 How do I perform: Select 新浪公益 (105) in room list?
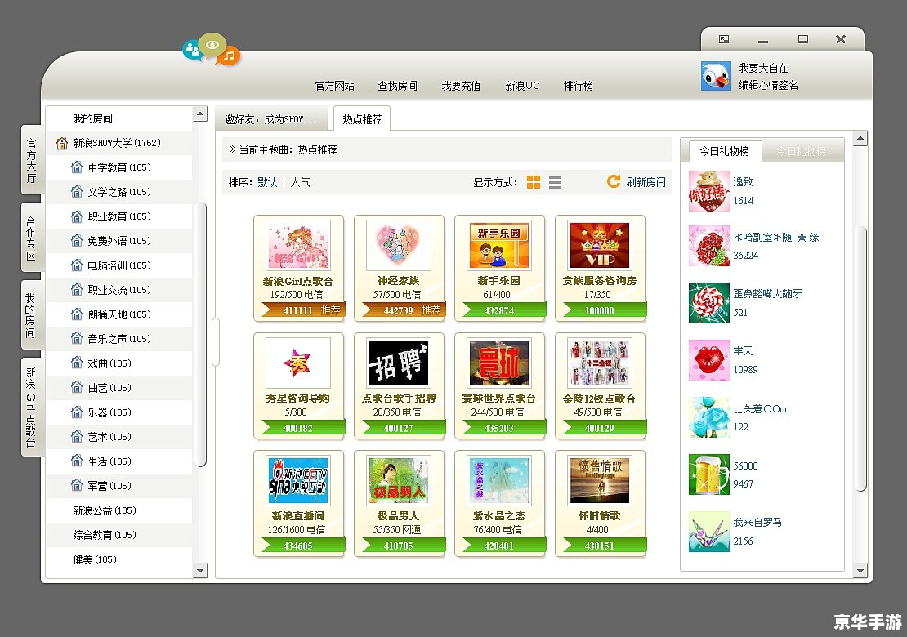coord(119,510)
